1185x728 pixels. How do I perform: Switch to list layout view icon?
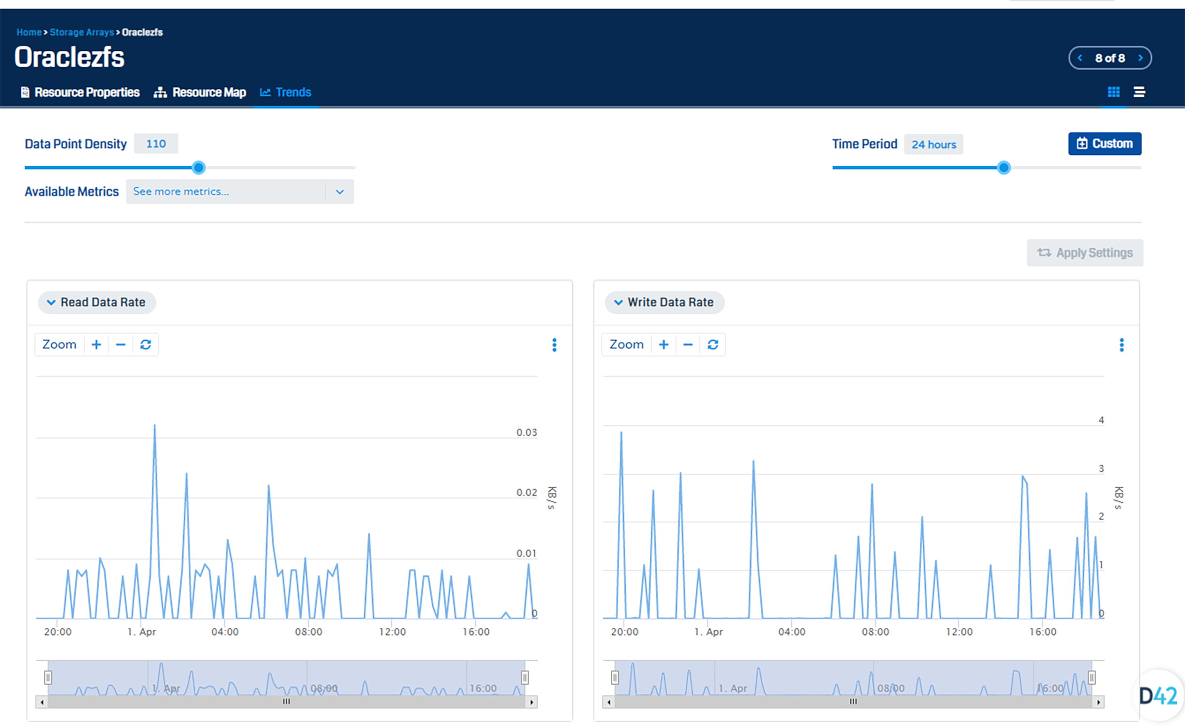pos(1139,92)
